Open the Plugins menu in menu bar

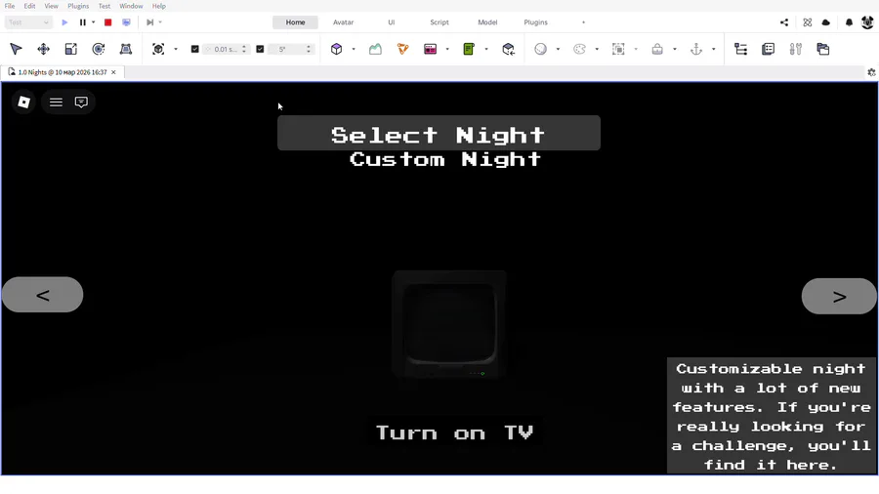click(x=78, y=6)
